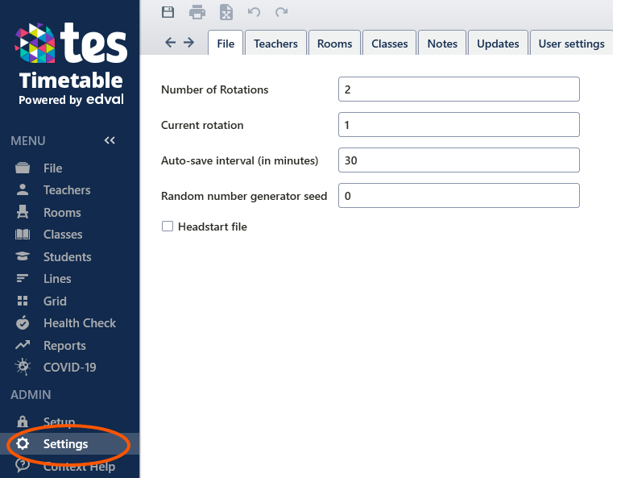Viewport: 625px width, 478px height.
Task: Click the Setup padlock icon
Action: pos(23,421)
